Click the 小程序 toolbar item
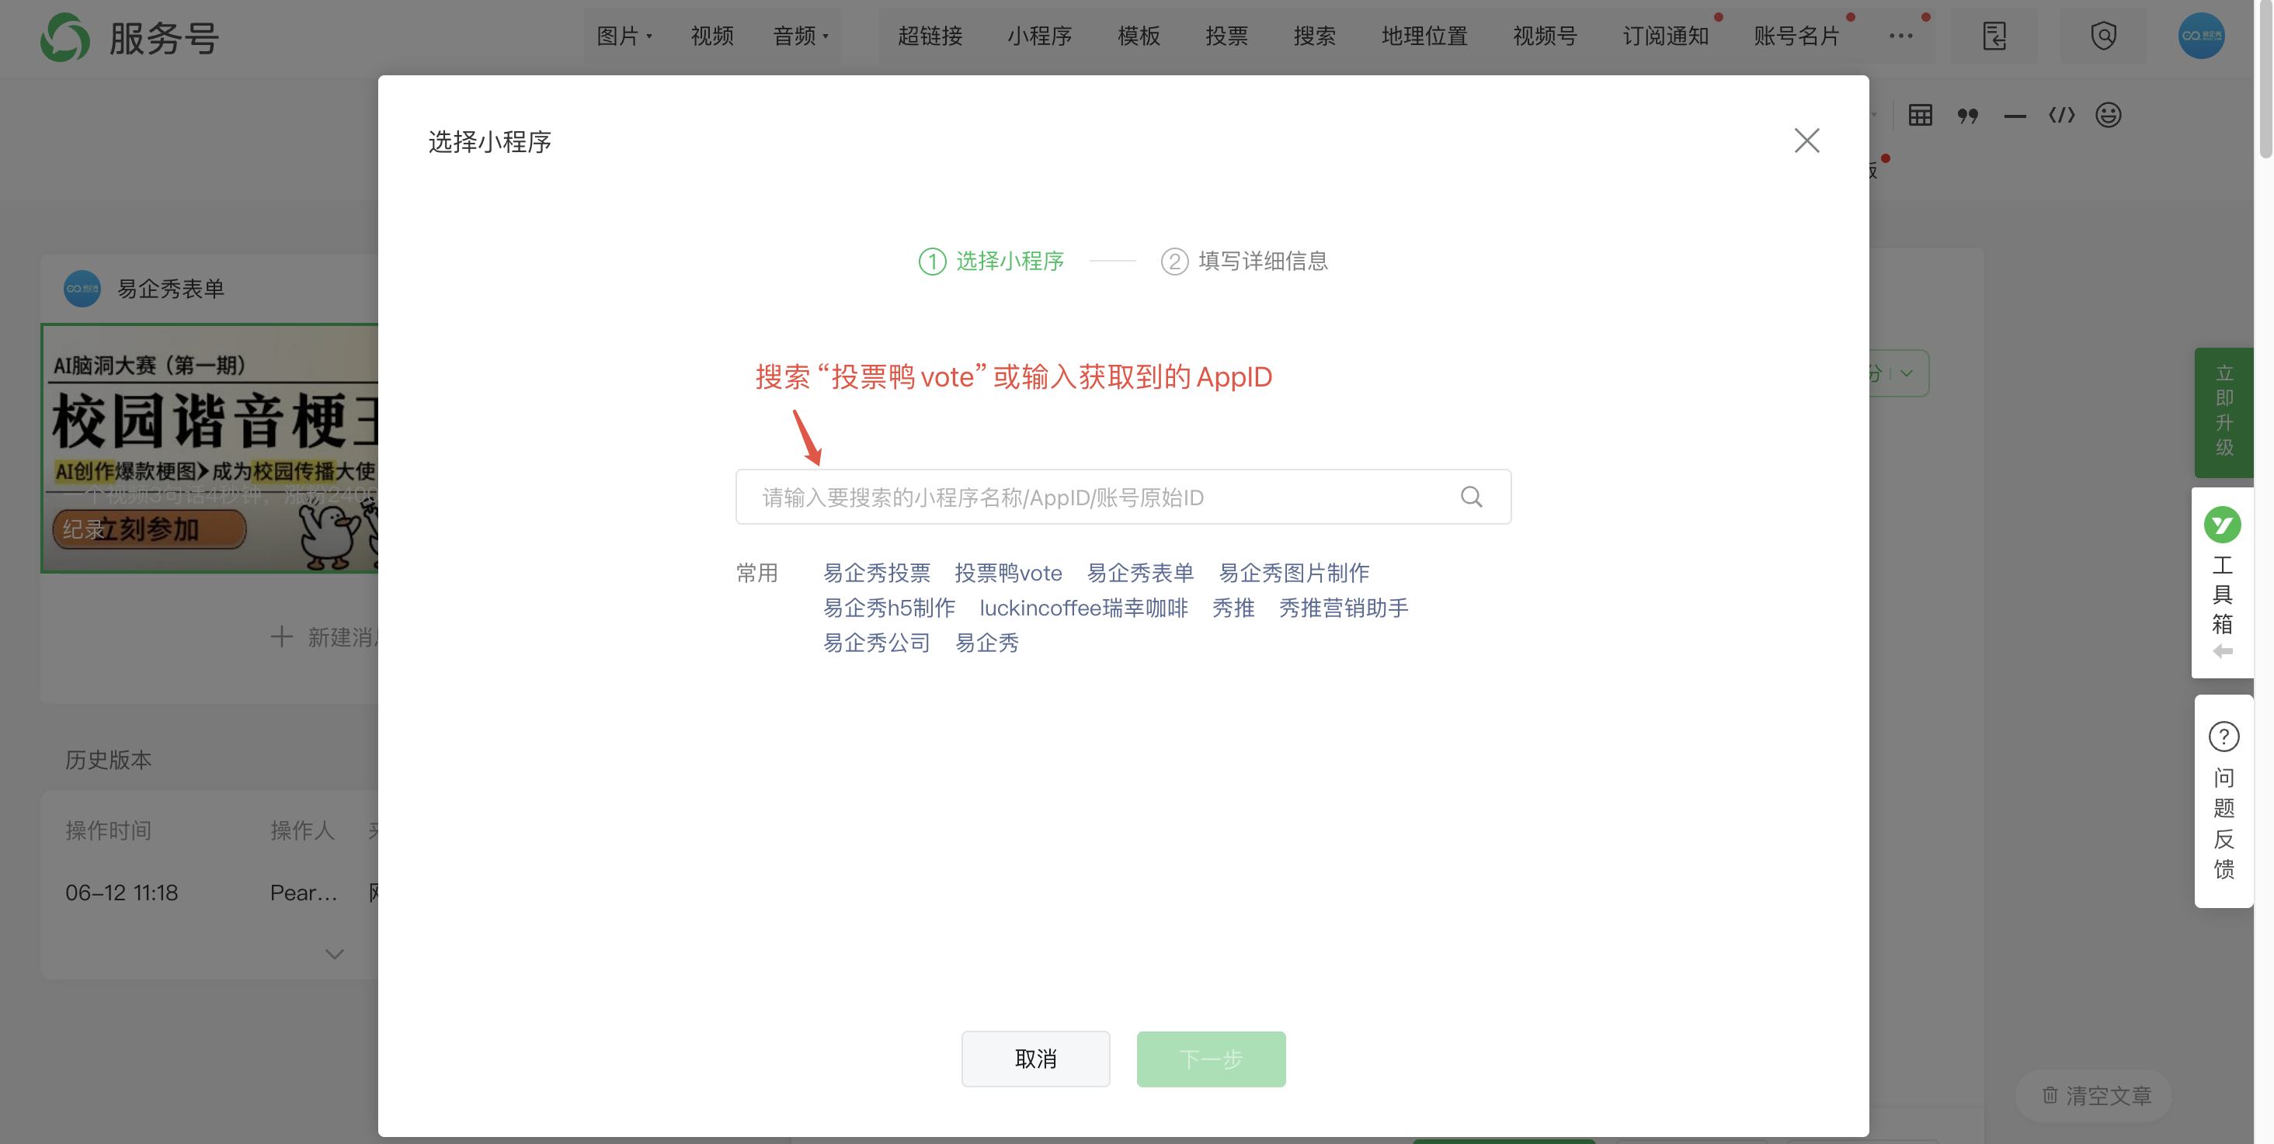Screen dimensions: 2274x1144 (x=1039, y=36)
